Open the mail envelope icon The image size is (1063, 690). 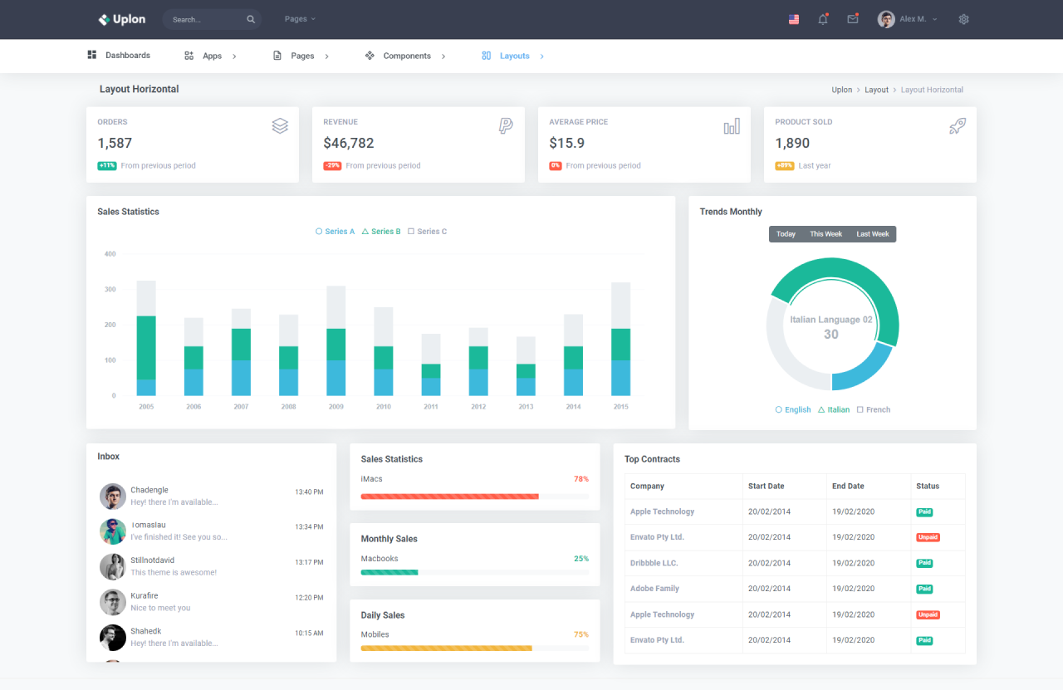click(853, 19)
